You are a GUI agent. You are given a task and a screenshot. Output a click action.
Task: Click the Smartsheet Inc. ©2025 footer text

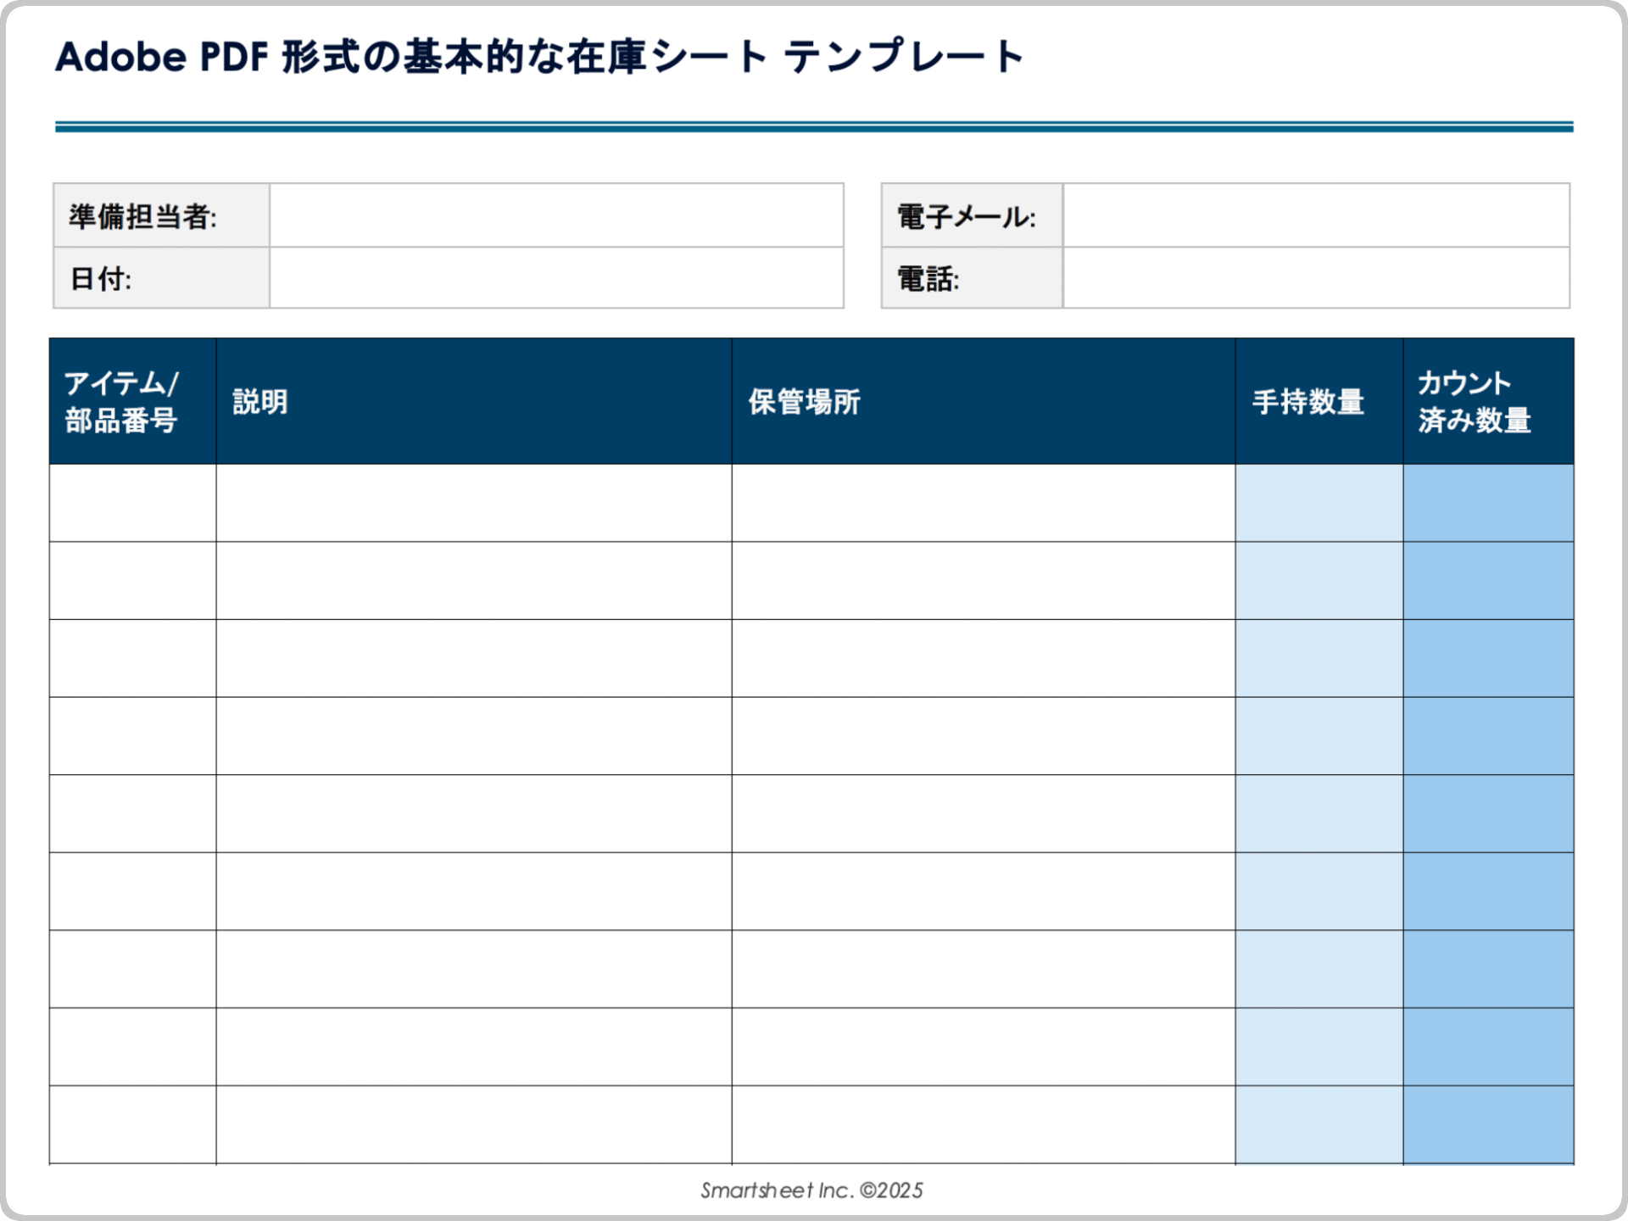pos(810,1190)
